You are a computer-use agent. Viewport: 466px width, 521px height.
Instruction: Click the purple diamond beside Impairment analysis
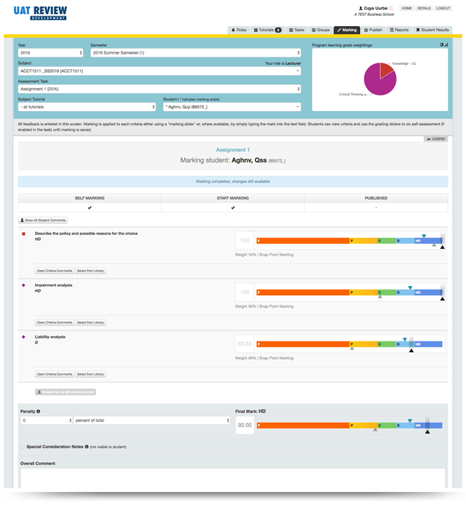[24, 285]
